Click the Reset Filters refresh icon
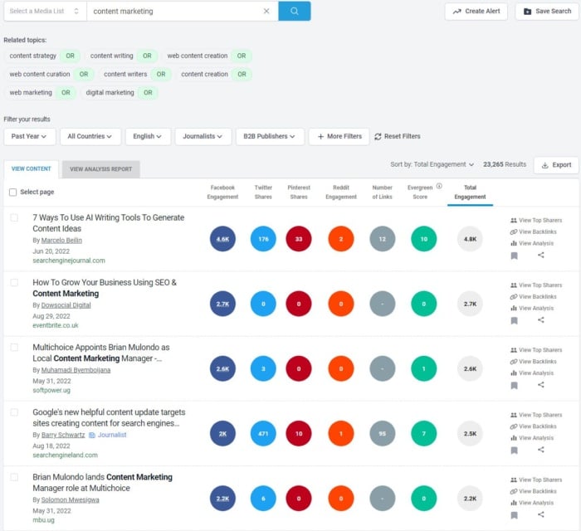 [378, 136]
